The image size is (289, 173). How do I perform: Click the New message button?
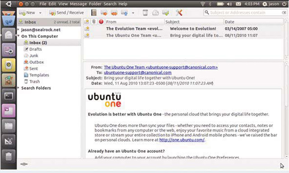tap(27, 13)
